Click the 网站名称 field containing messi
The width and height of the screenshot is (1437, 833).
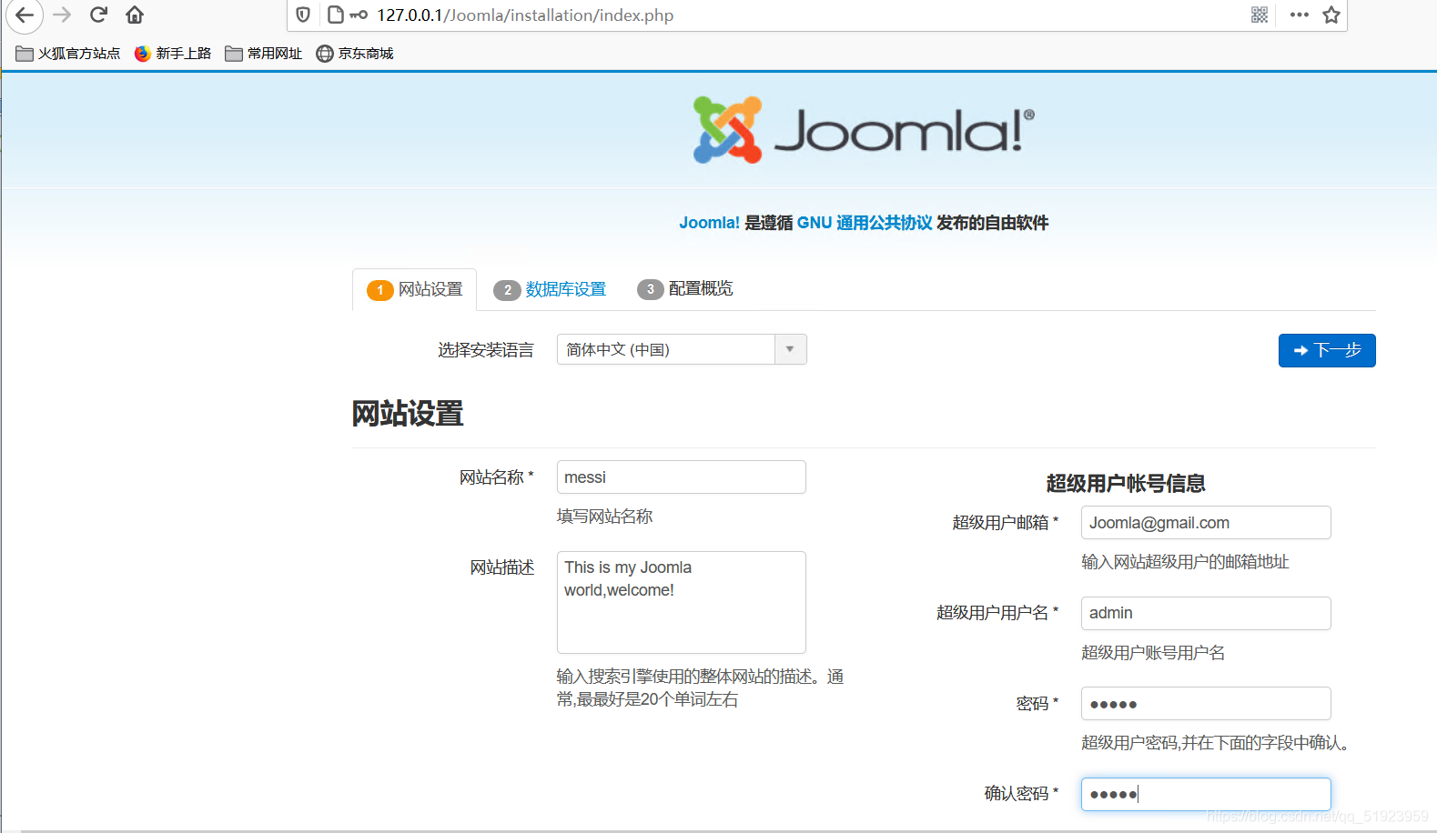tap(682, 477)
